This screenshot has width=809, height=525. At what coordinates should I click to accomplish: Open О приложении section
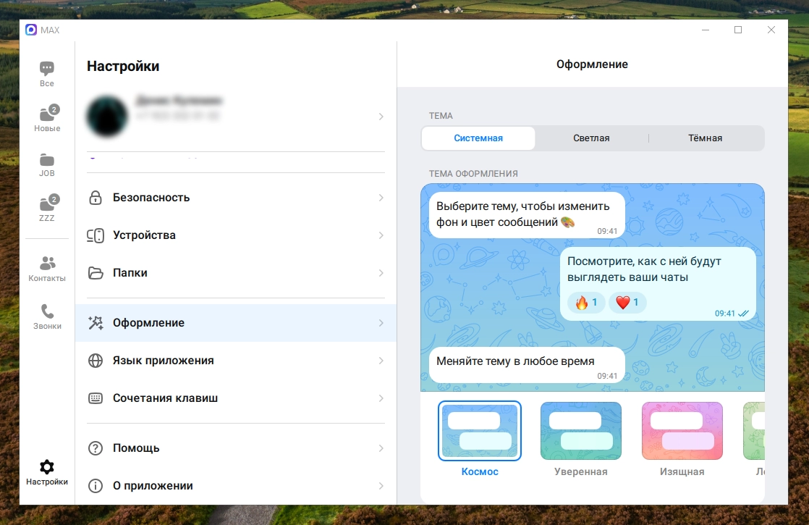pos(236,486)
